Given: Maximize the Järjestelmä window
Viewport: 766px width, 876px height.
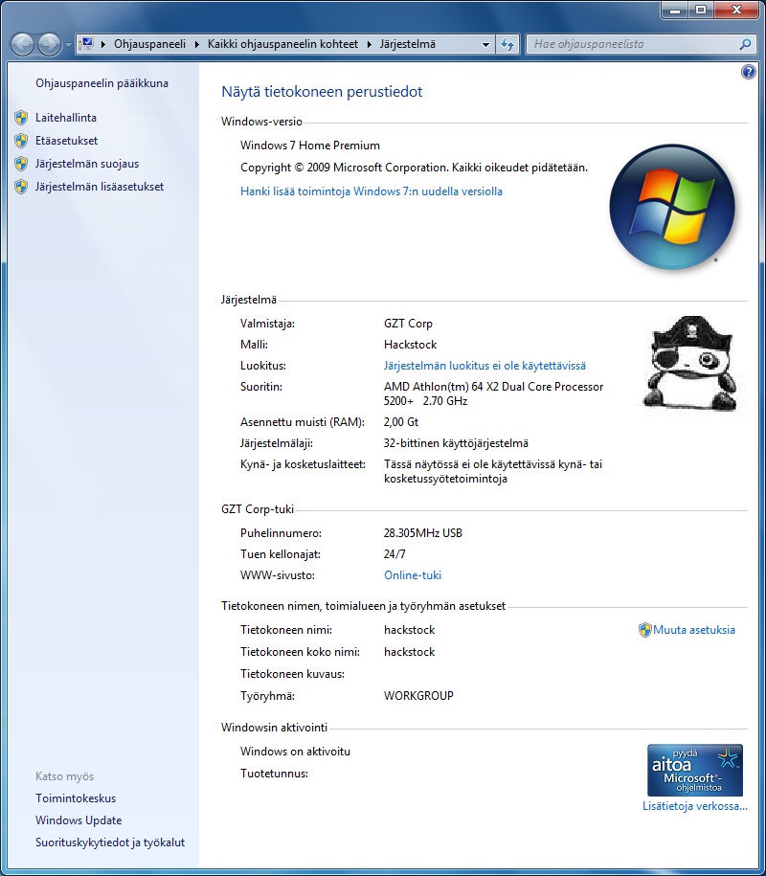Looking at the screenshot, I should pyautogui.click(x=701, y=10).
